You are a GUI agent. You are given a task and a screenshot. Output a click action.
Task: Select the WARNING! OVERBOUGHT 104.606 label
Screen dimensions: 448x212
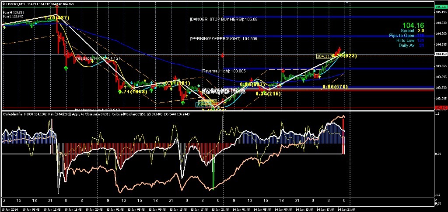pyautogui.click(x=223, y=38)
